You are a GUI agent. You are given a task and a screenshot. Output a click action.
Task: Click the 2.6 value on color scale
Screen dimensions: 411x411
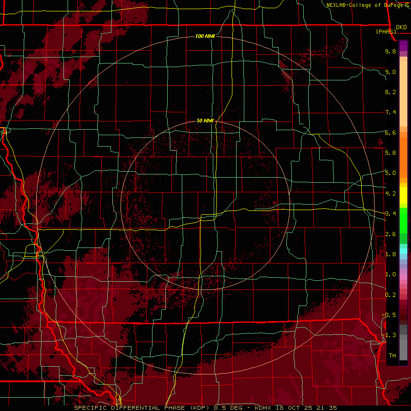(x=390, y=234)
